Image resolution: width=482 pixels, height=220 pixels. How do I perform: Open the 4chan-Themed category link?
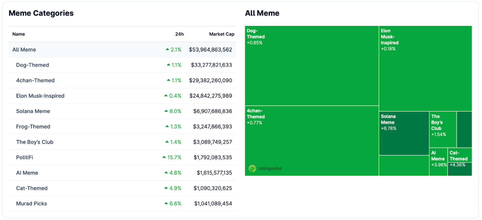35,81
